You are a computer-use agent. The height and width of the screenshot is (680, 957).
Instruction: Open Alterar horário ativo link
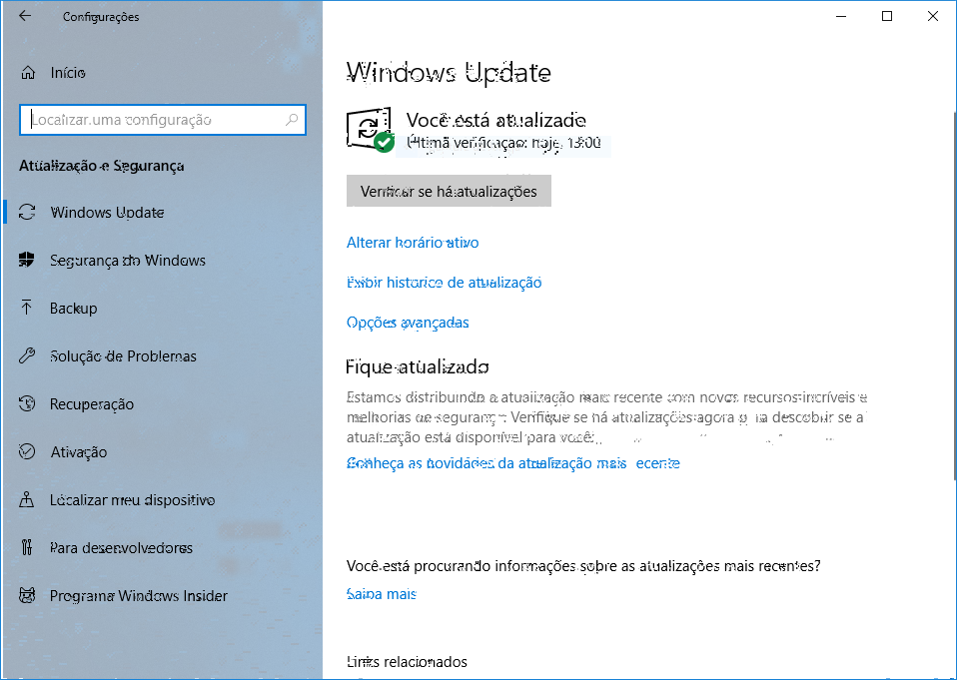pyautogui.click(x=413, y=242)
